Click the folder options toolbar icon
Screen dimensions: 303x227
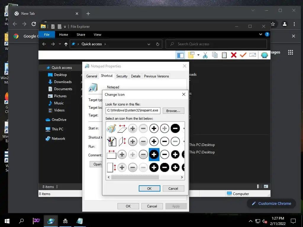coord(191,55)
